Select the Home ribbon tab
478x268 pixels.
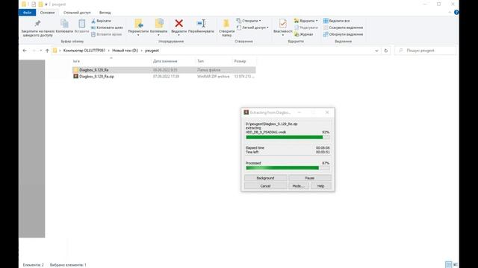coord(47,13)
